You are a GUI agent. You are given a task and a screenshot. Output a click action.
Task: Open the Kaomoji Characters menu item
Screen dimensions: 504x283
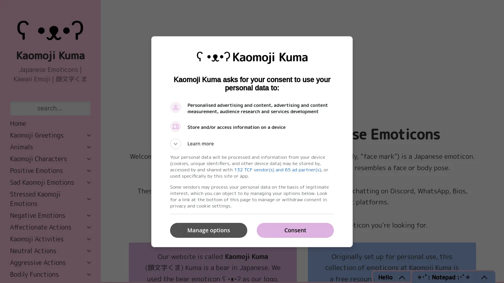(39, 159)
